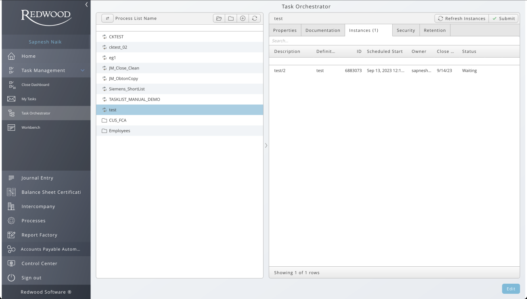Viewport: 527px width, 299px height.
Task: Click the add process list plus icon
Action: (x=243, y=18)
